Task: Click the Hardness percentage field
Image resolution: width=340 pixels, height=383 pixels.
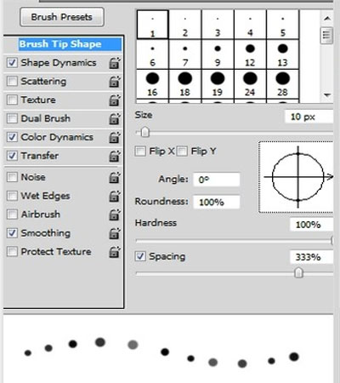Action: (311, 225)
